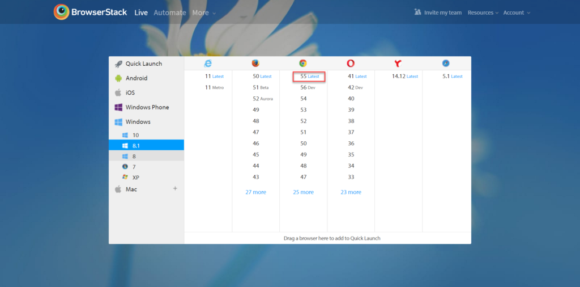This screenshot has height=287, width=580.
Task: Click the Windows XP flag icon
Action: pos(125,177)
